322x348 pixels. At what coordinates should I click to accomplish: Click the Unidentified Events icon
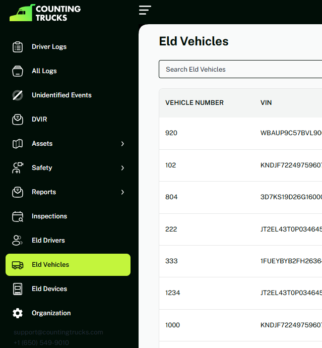[x=18, y=95]
